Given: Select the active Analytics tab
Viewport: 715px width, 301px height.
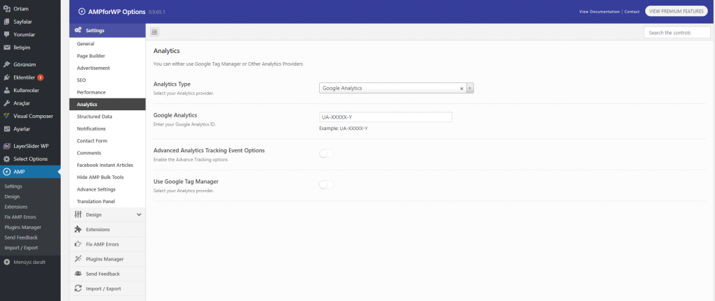Looking at the screenshot, I should click(x=107, y=105).
